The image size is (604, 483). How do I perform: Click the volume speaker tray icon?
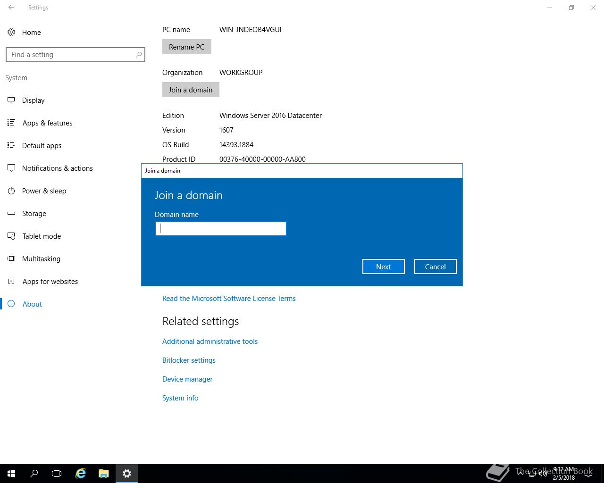543,474
